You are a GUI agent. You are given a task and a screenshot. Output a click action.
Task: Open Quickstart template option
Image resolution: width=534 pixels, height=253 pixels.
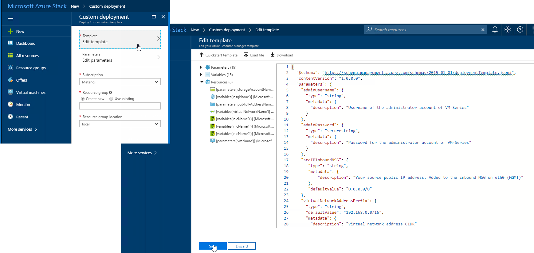(x=218, y=55)
